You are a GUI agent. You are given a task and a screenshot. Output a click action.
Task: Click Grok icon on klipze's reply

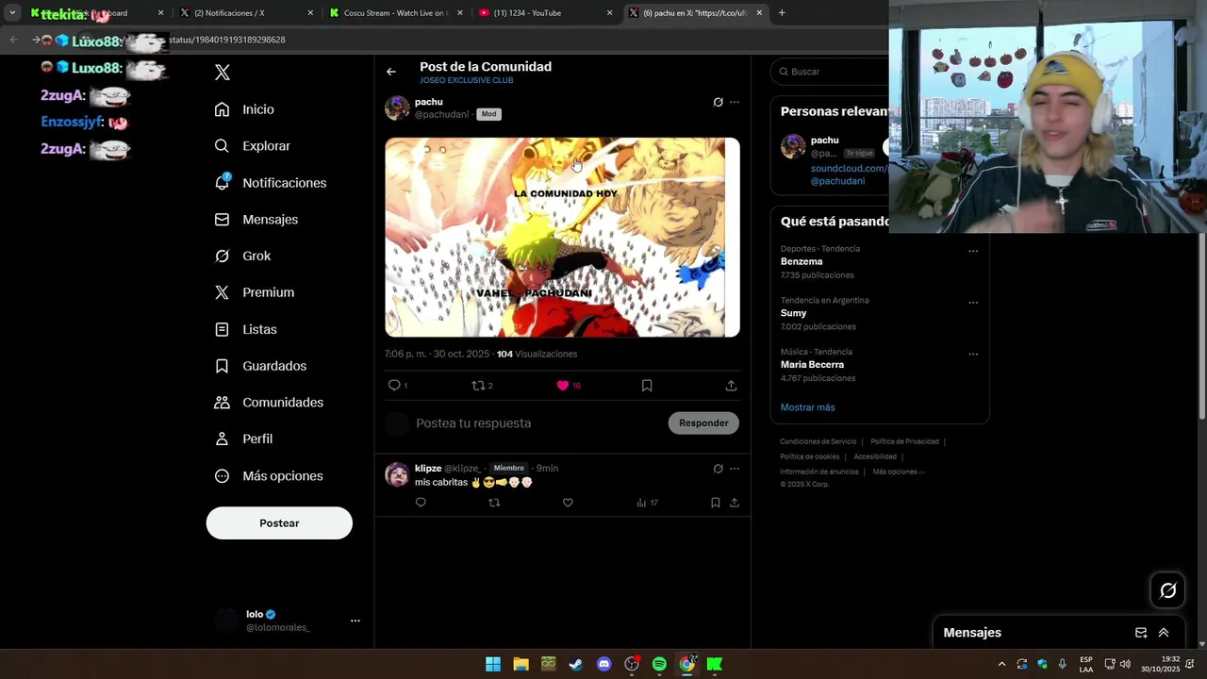[x=718, y=469]
